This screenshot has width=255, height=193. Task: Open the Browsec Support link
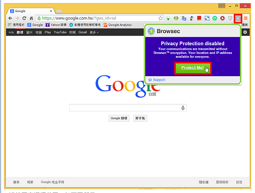click(x=157, y=80)
